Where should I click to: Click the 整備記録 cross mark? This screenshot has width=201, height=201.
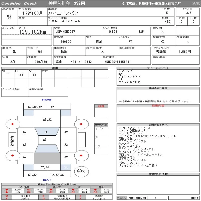188,41
